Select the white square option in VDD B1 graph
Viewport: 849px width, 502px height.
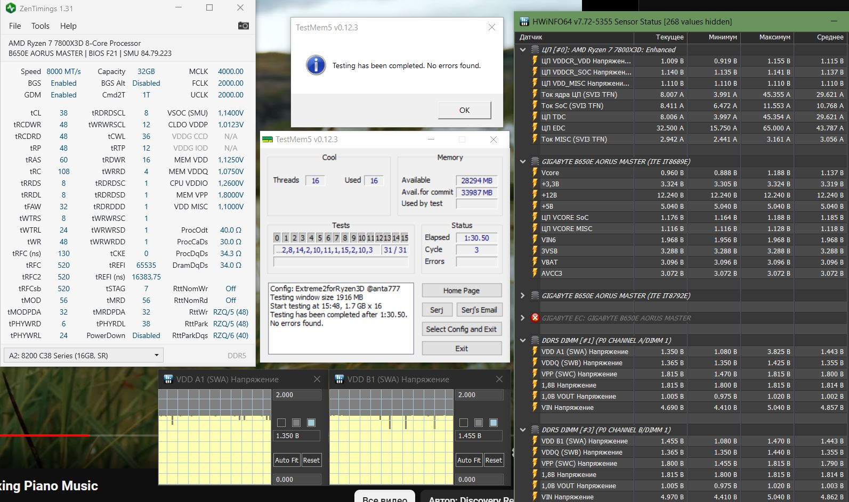(464, 423)
